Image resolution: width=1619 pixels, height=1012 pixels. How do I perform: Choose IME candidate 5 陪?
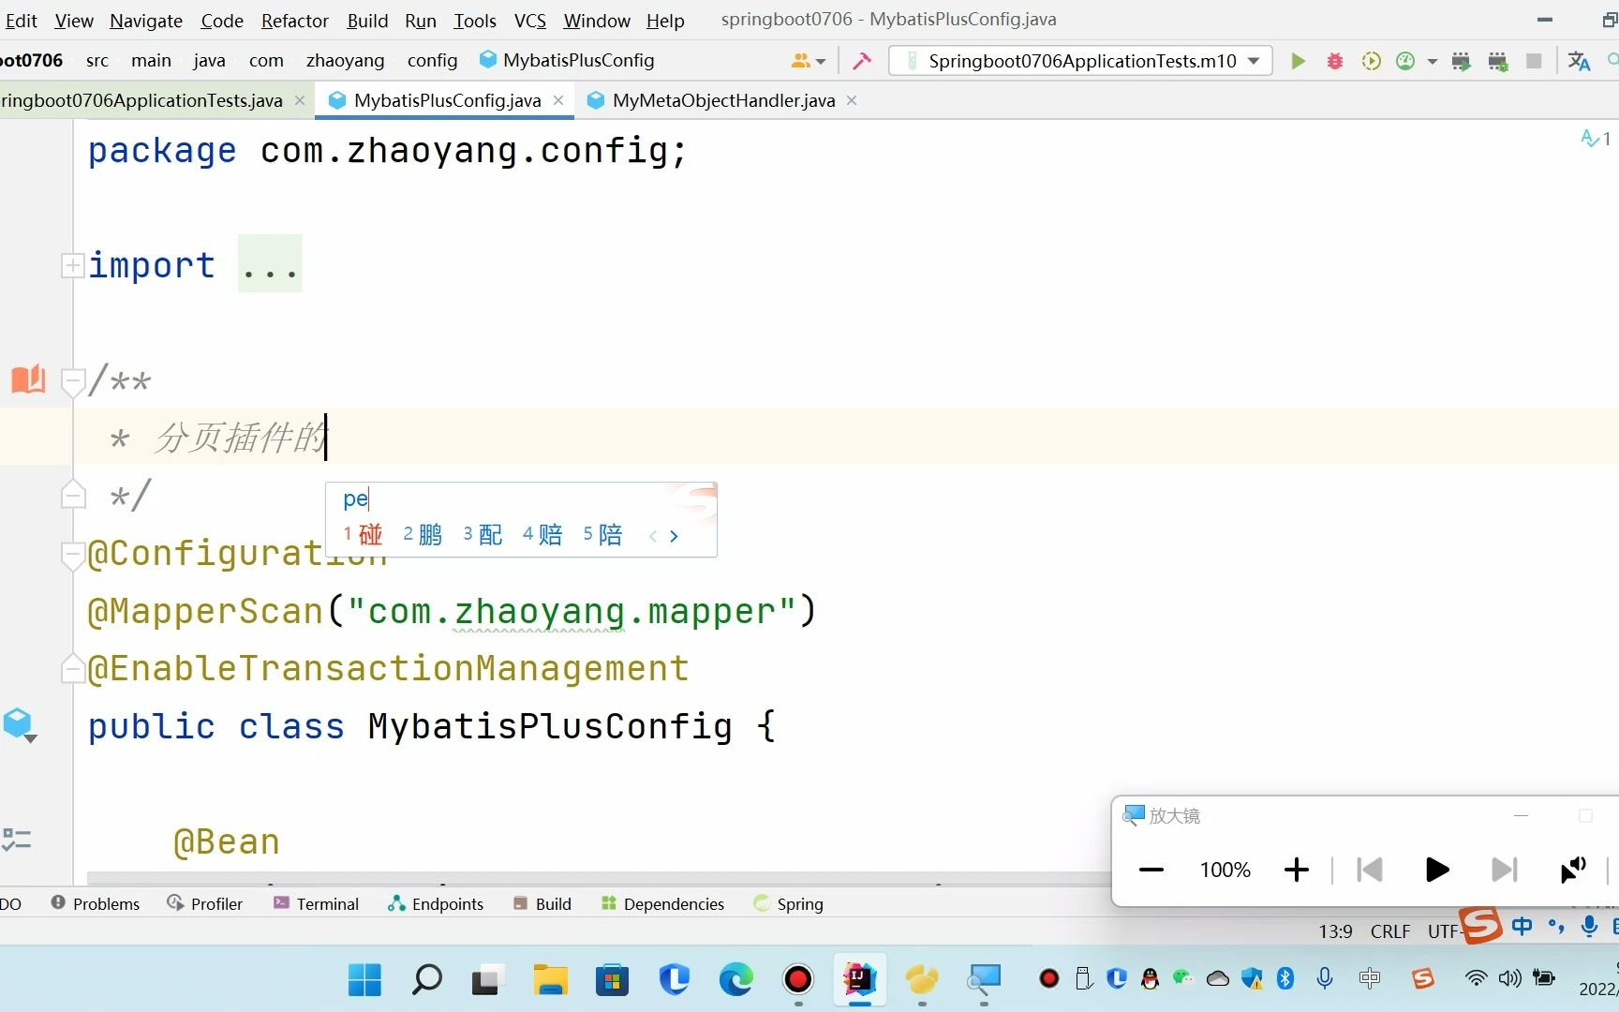[602, 534]
